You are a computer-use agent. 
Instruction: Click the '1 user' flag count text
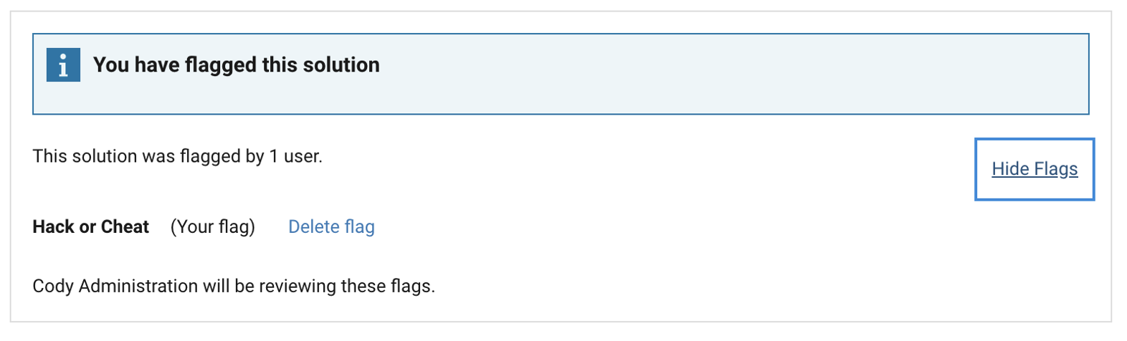click(295, 156)
